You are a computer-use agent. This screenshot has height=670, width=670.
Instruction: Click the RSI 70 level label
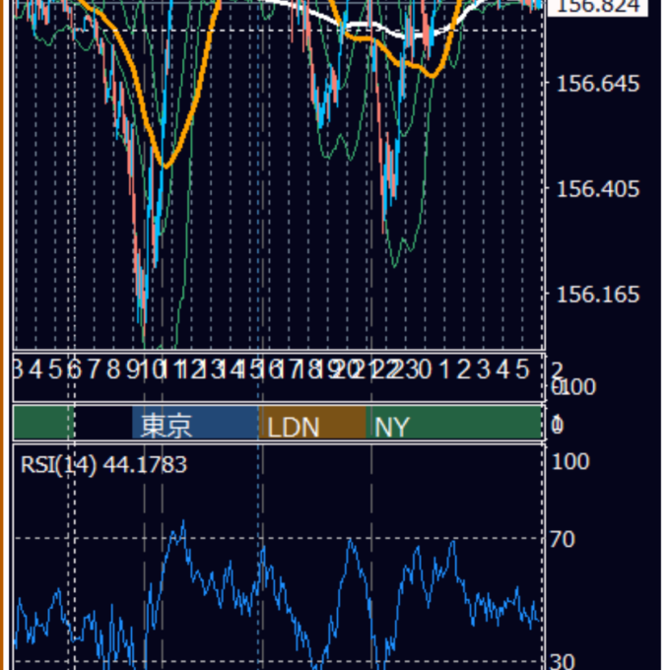[562, 539]
